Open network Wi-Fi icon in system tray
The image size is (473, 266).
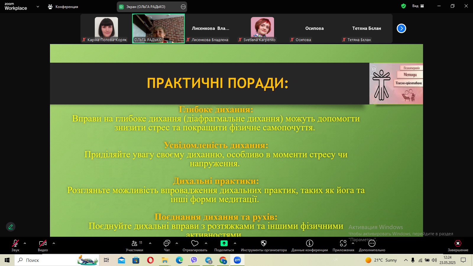pos(420,260)
